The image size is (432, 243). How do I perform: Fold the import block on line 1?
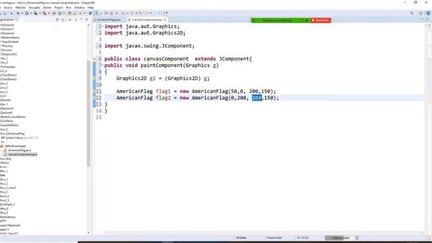click(103, 26)
